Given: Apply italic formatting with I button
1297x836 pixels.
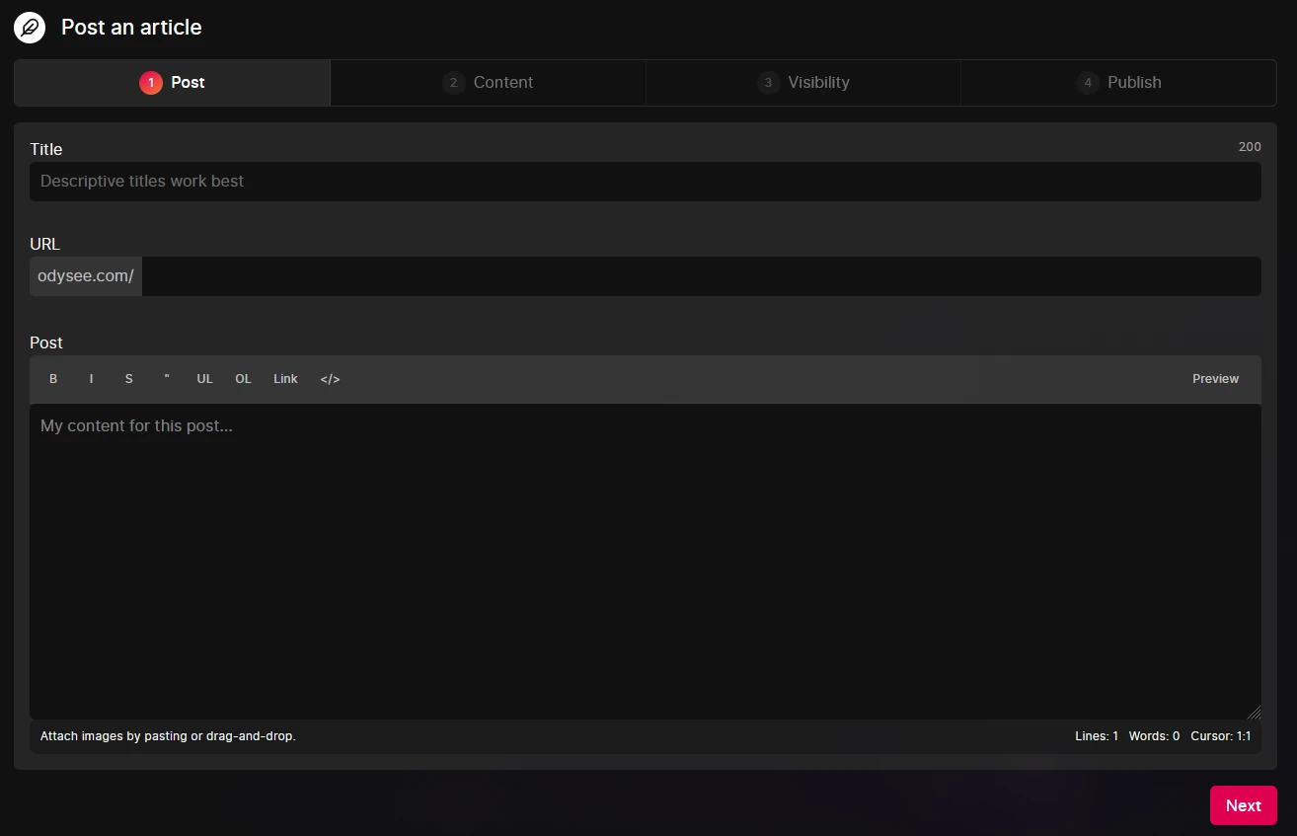Looking at the screenshot, I should click(x=91, y=379).
